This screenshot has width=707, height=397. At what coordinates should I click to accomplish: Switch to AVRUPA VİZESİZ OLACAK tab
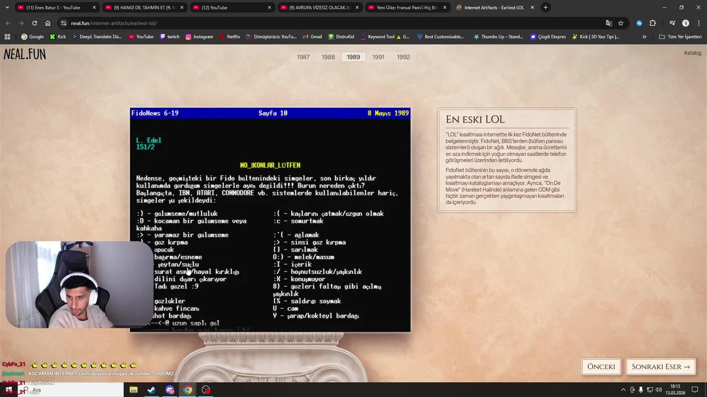click(319, 8)
